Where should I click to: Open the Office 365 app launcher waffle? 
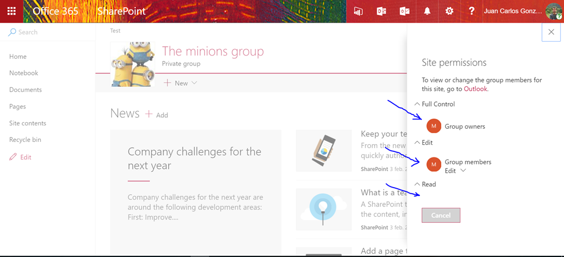(x=12, y=11)
